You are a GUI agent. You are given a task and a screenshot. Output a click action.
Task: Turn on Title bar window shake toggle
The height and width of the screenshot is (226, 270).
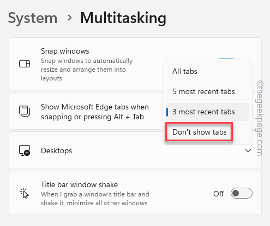242,193
